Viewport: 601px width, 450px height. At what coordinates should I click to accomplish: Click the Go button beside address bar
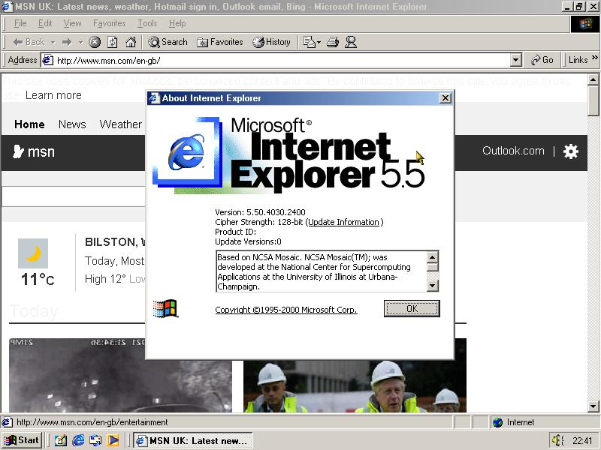pos(542,60)
